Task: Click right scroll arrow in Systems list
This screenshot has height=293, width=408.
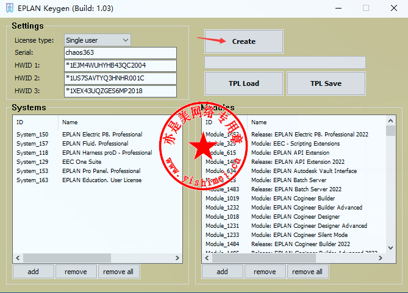Action: (177, 258)
